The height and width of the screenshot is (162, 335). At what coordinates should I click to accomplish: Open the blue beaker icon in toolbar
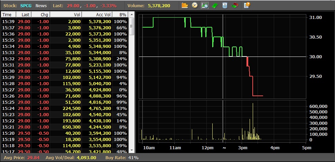225,5
